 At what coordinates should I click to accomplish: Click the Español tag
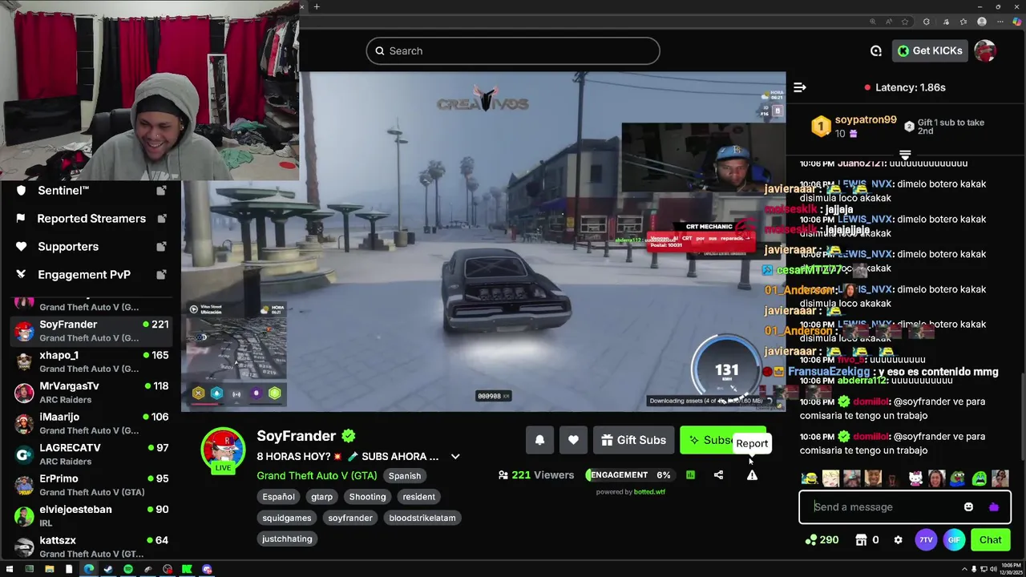tap(279, 497)
